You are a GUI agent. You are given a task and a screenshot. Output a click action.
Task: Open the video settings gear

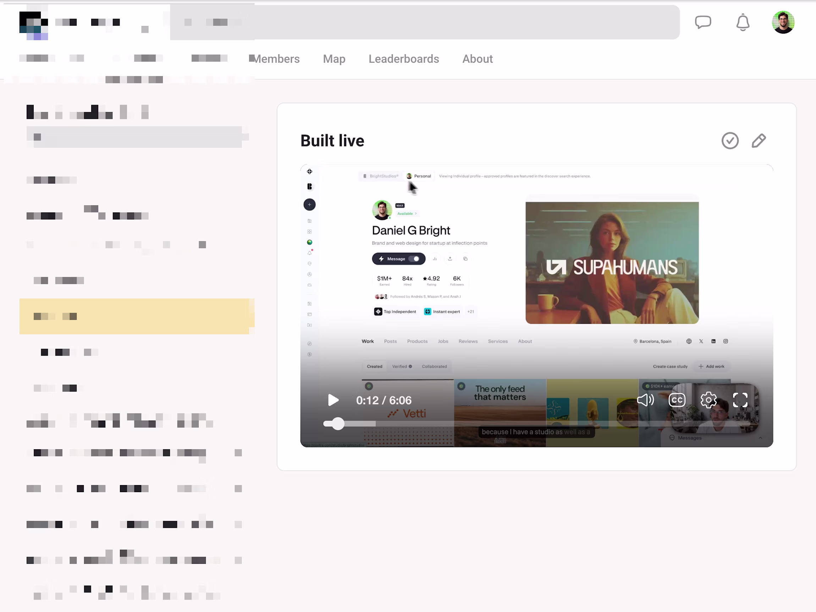click(x=708, y=400)
